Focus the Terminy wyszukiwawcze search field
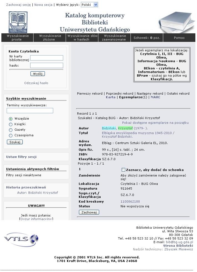The height and width of the screenshot is (272, 197). pos(30,111)
